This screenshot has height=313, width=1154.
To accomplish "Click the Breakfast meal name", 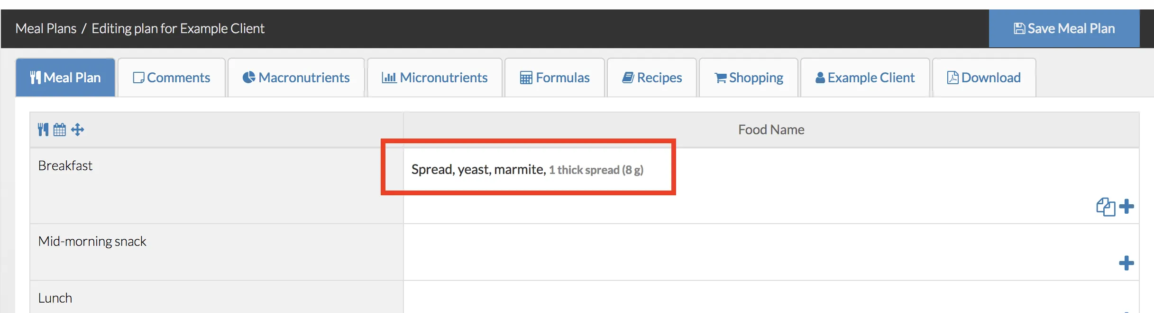I will point(65,165).
